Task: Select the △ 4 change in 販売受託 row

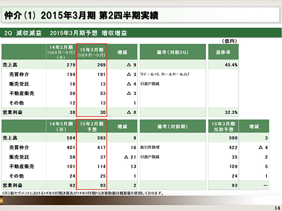Action: coord(131,84)
